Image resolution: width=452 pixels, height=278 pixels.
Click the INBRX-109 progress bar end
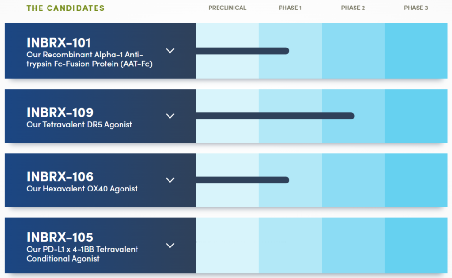pos(350,116)
